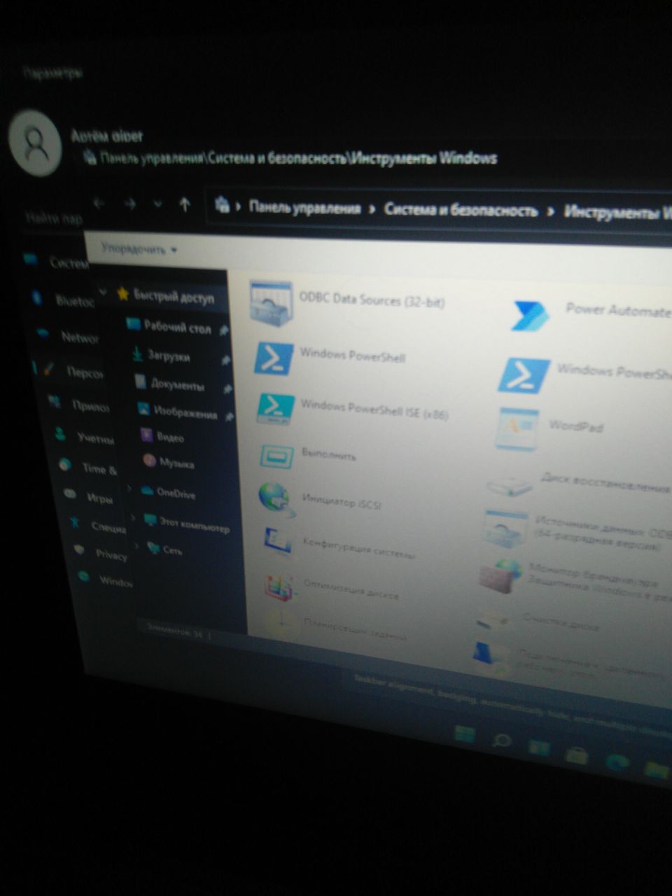Launch Microsoft Edge from taskbar

617,763
